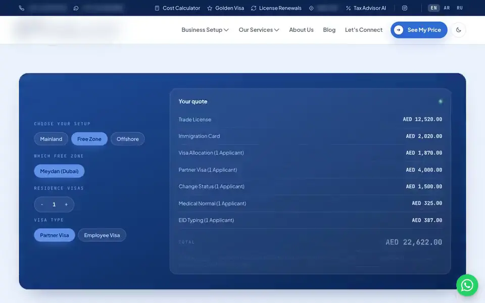Click the Golden Visa link text
485x303 pixels.
click(229, 8)
